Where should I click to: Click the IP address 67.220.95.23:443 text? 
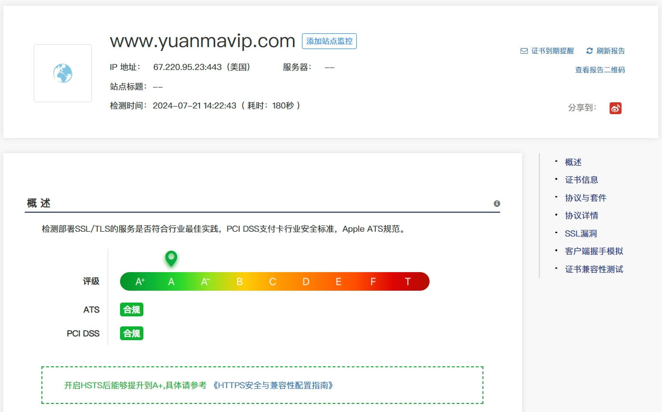[188, 67]
